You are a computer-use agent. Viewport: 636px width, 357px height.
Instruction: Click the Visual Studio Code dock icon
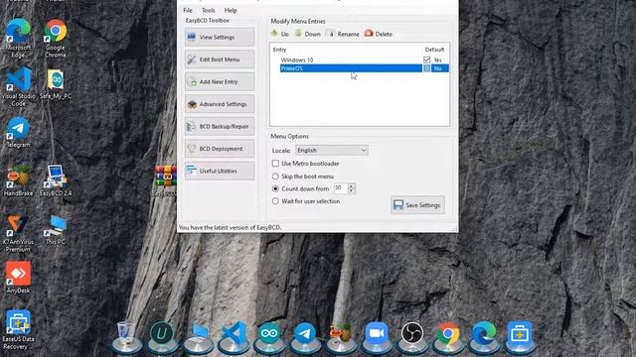(x=234, y=333)
